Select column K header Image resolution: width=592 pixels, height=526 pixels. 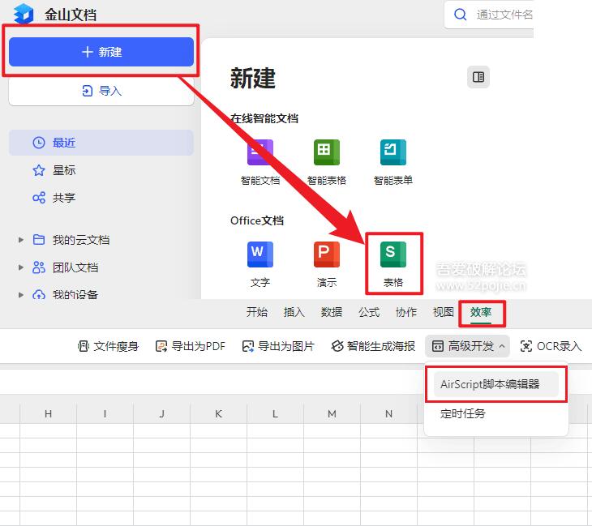[219, 413]
